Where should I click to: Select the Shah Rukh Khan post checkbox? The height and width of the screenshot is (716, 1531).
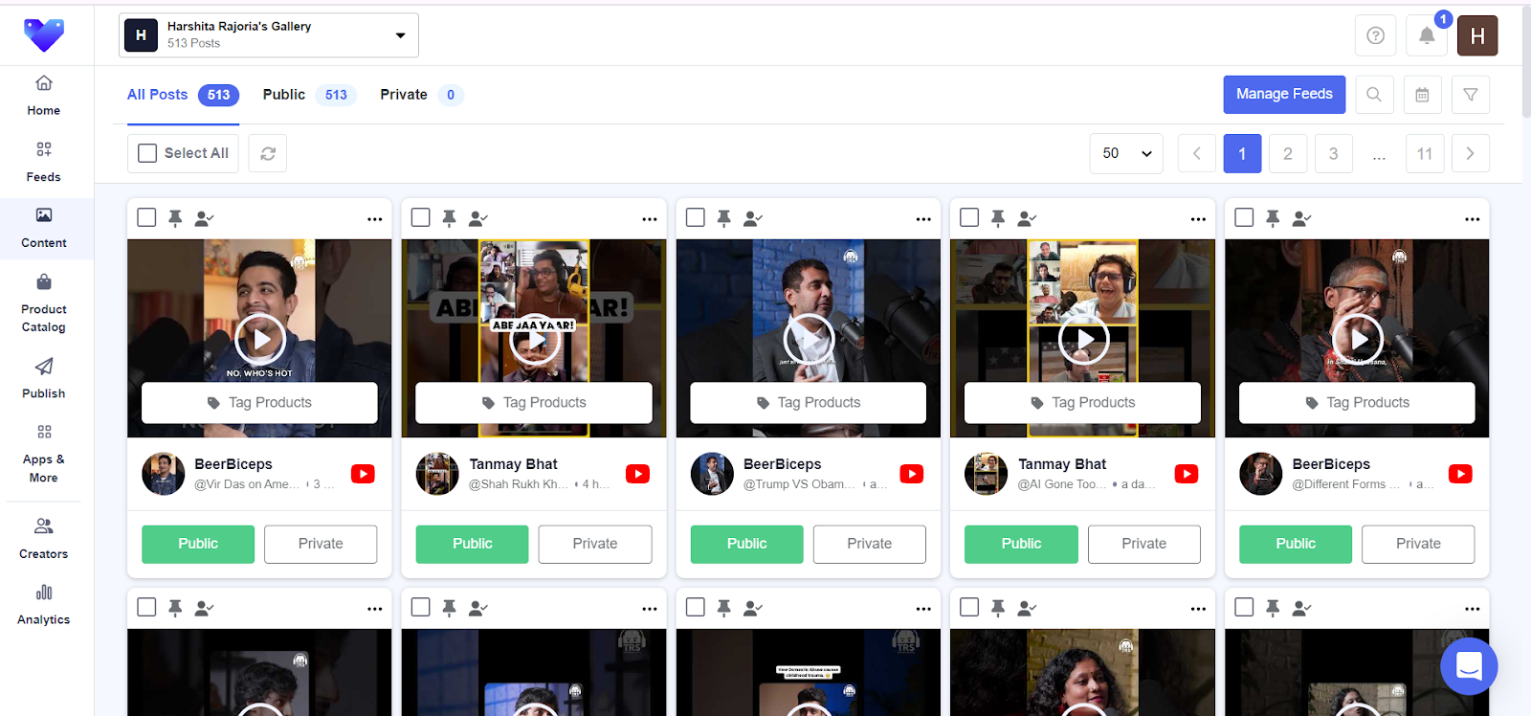[420, 217]
